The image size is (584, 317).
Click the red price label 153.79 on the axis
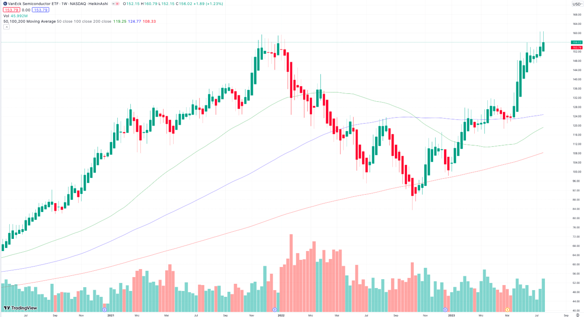(x=577, y=47)
